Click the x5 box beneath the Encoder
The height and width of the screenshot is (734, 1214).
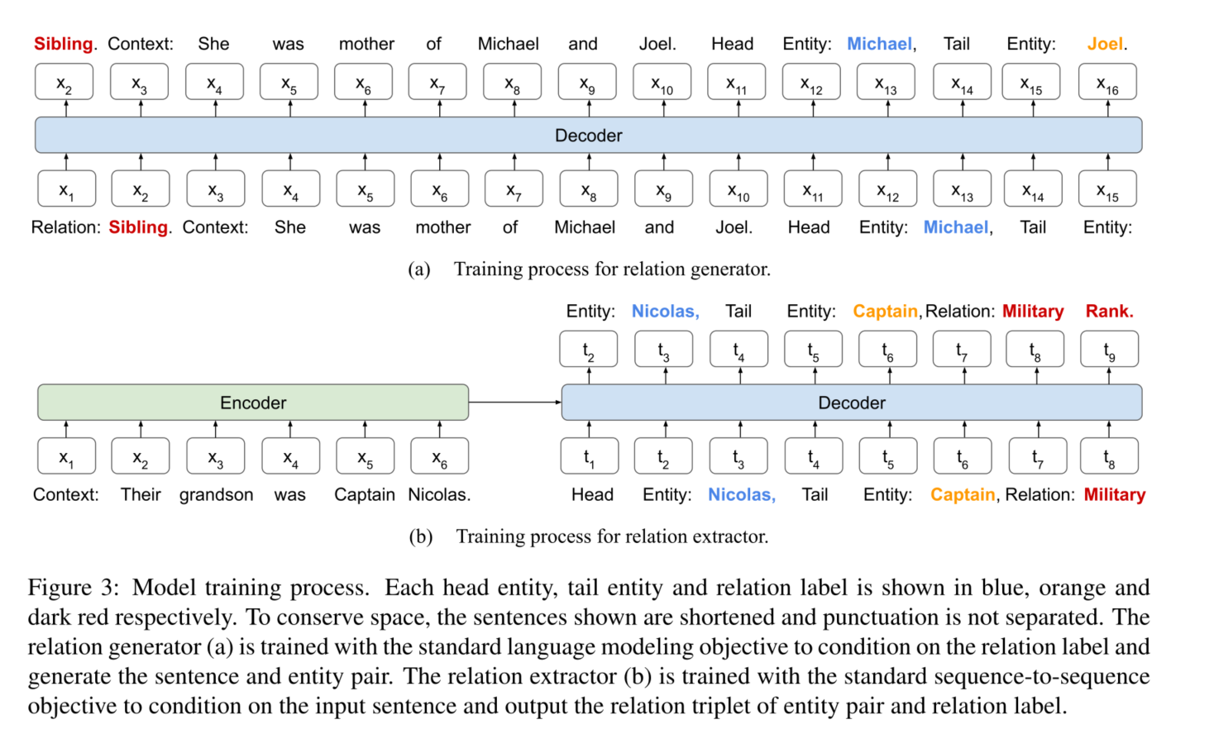[x=365, y=455]
